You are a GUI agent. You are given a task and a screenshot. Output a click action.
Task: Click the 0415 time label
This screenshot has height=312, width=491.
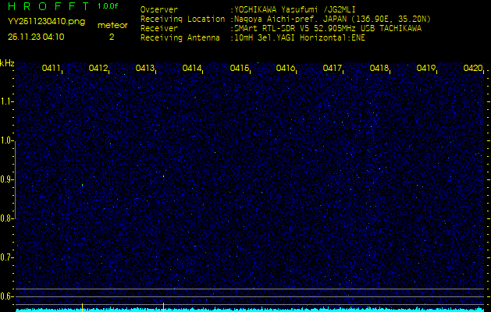240,69
